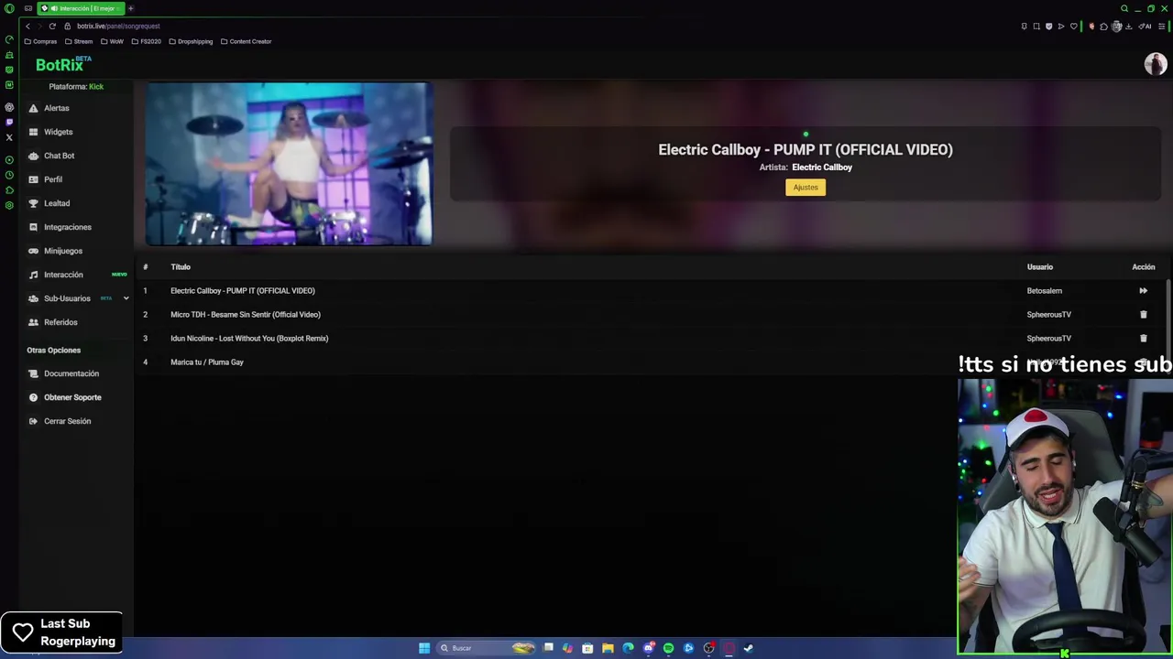Click the yellow Ajustes button

point(806,187)
